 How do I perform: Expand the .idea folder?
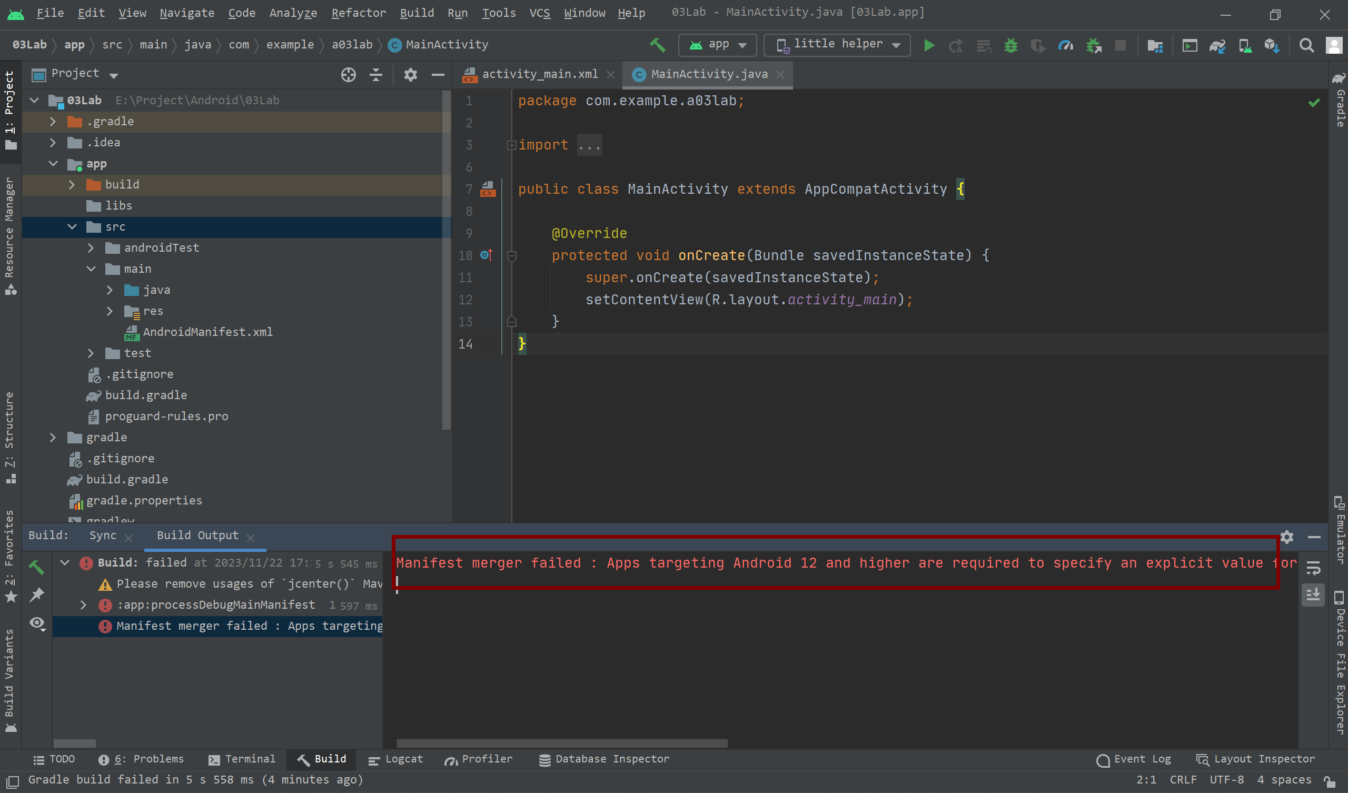(53, 143)
